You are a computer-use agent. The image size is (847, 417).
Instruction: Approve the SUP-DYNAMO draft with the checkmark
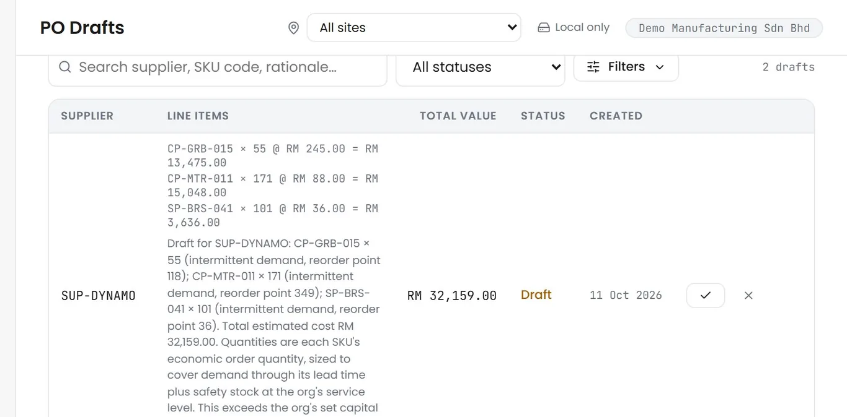click(x=705, y=295)
